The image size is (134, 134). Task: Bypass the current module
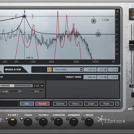(x=42, y=104)
